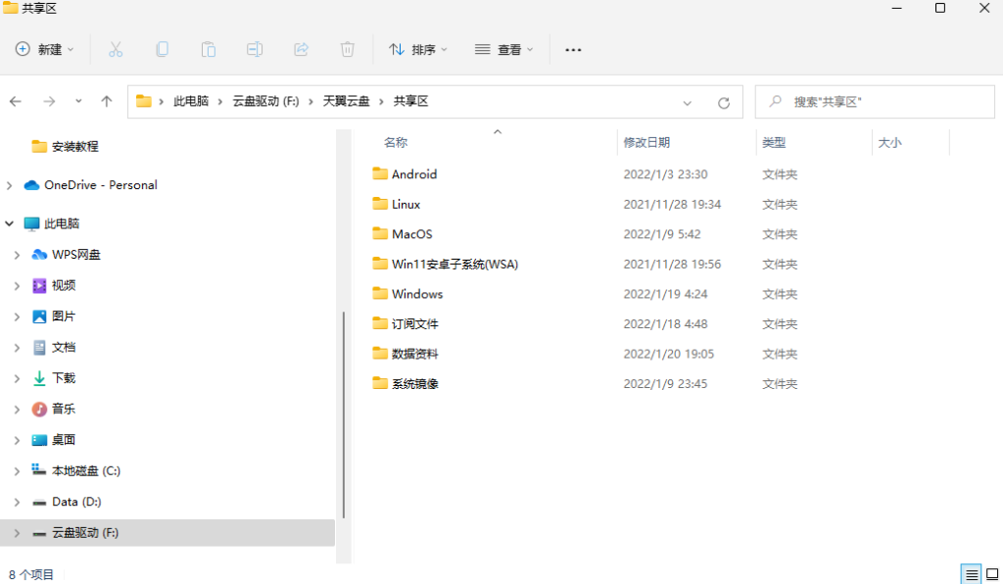Click the Delete trash icon

coord(348,49)
